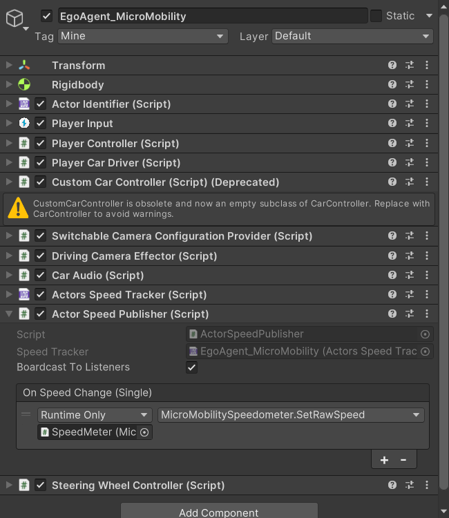Open the Steering Wheel Controller options menu
The image size is (449, 518).
[x=427, y=485]
